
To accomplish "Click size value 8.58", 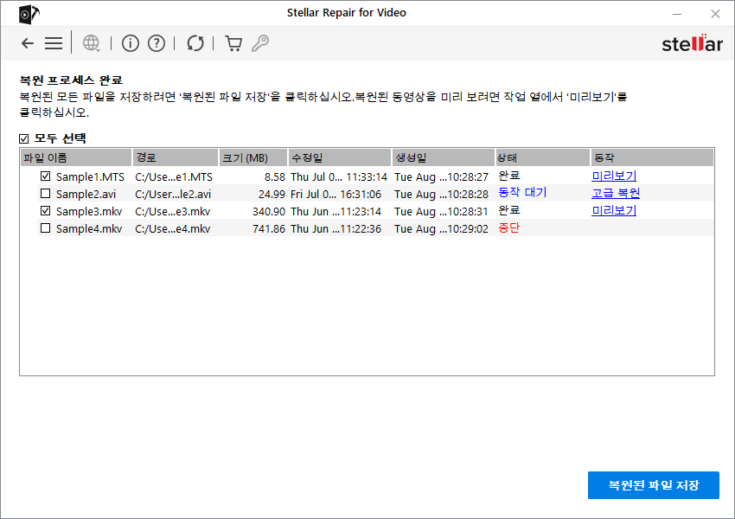I will pos(275,176).
